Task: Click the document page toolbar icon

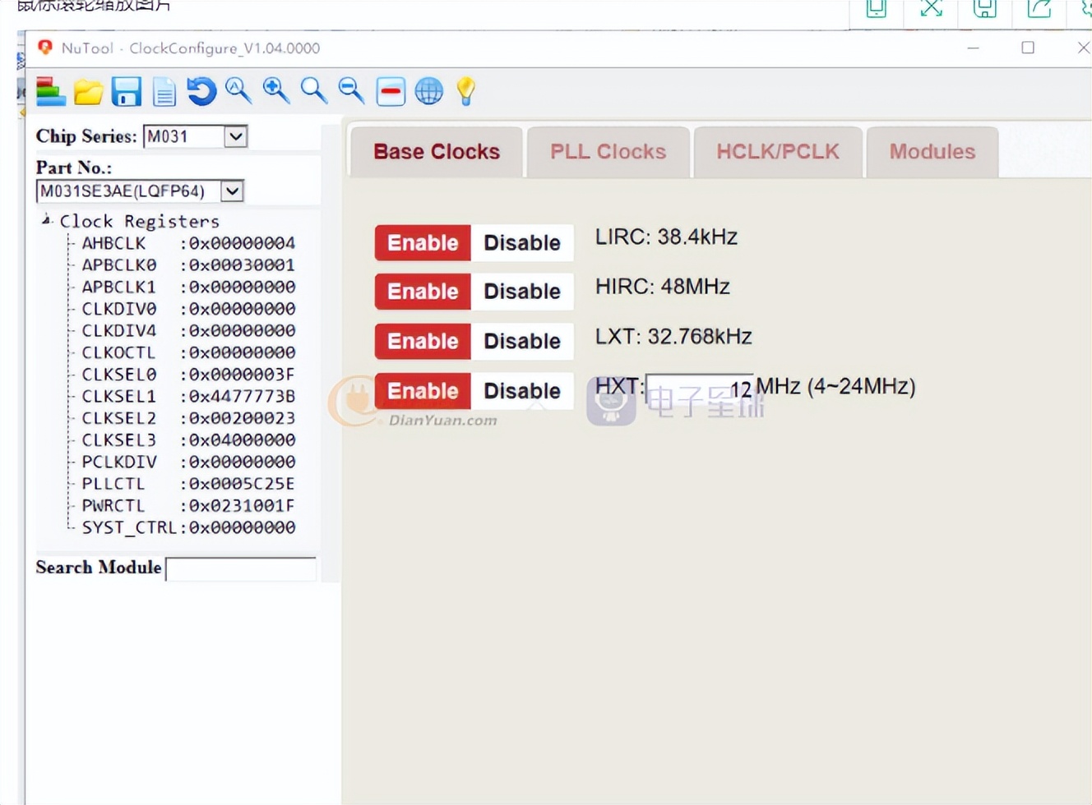Action: click(164, 92)
